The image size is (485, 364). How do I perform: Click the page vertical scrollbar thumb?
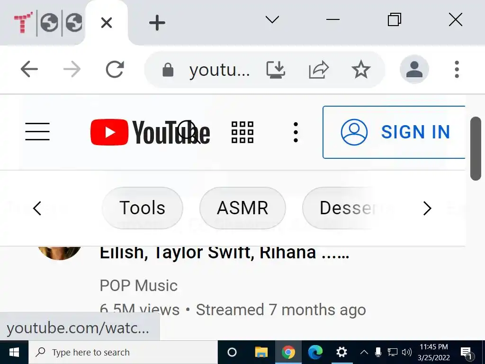coord(476,148)
